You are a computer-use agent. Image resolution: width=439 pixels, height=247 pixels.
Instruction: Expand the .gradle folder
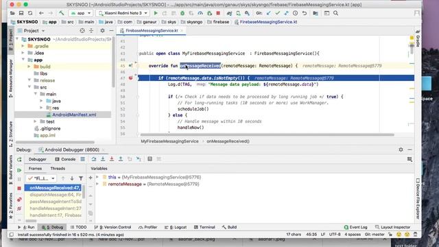pos(23,46)
